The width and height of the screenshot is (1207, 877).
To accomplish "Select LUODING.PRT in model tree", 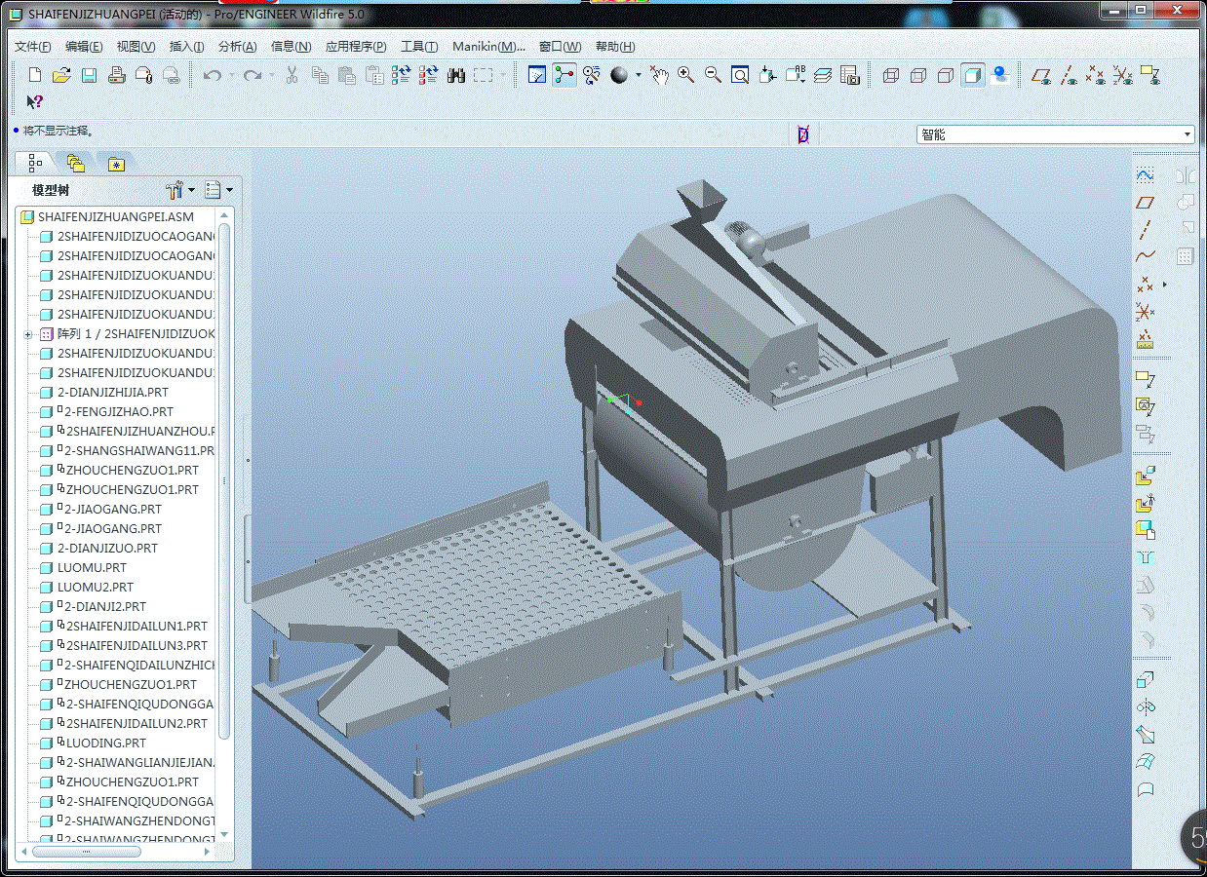I will [x=104, y=743].
